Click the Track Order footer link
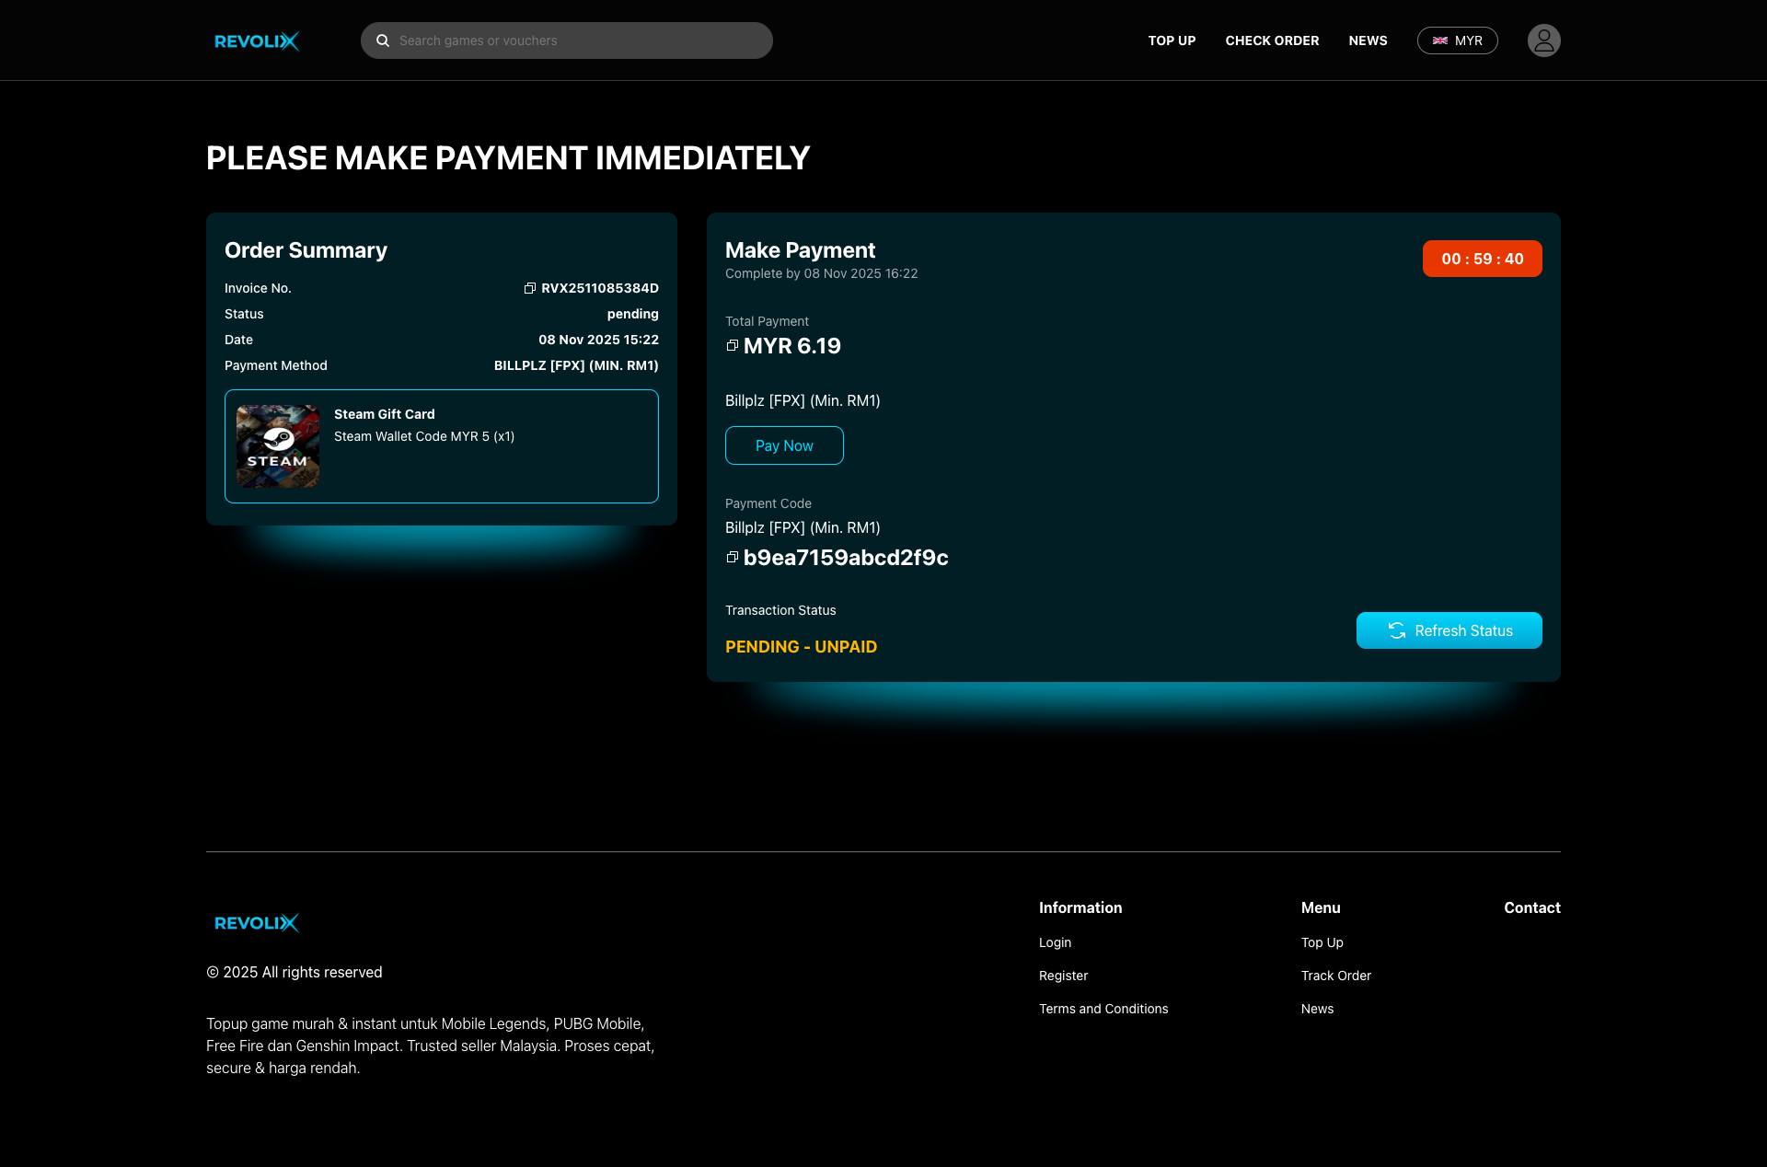 pos(1335,976)
